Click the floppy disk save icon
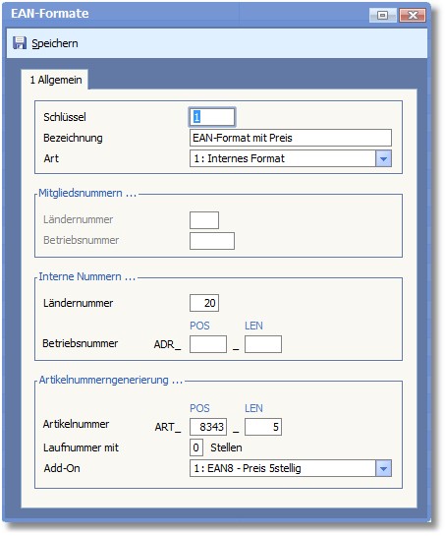 (20, 43)
